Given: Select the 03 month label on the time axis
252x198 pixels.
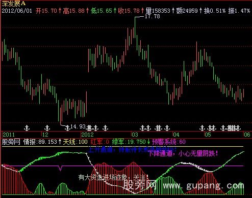Looking at the screenshot, I should pos(135,135).
